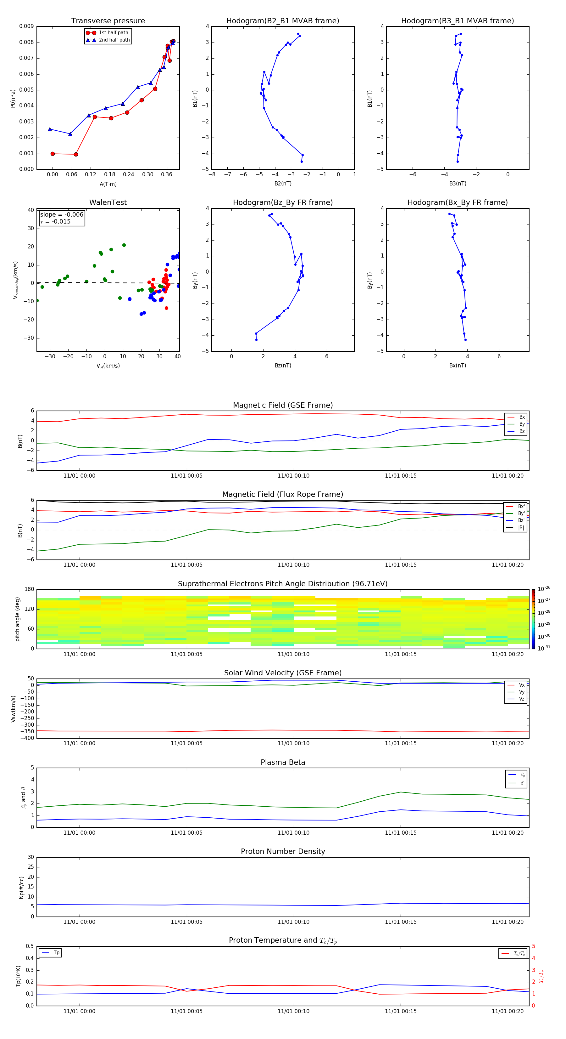This screenshot has height=1039, width=566.
Task: Click the 'B2(nT)' x-axis label
Action: [x=283, y=184]
